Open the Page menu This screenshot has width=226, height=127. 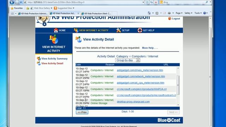click(x=179, y=13)
